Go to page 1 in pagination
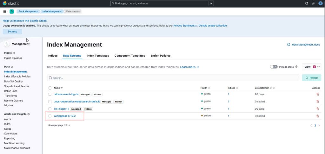 click(x=315, y=125)
